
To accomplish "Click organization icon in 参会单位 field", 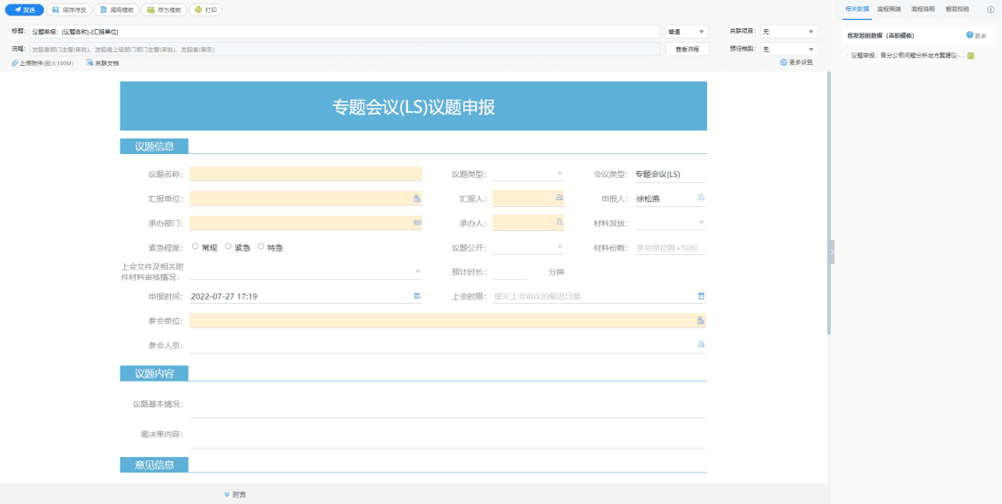I will point(701,320).
